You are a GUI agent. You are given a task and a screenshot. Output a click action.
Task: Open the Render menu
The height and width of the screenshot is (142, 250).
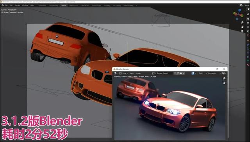tap(17, 5)
